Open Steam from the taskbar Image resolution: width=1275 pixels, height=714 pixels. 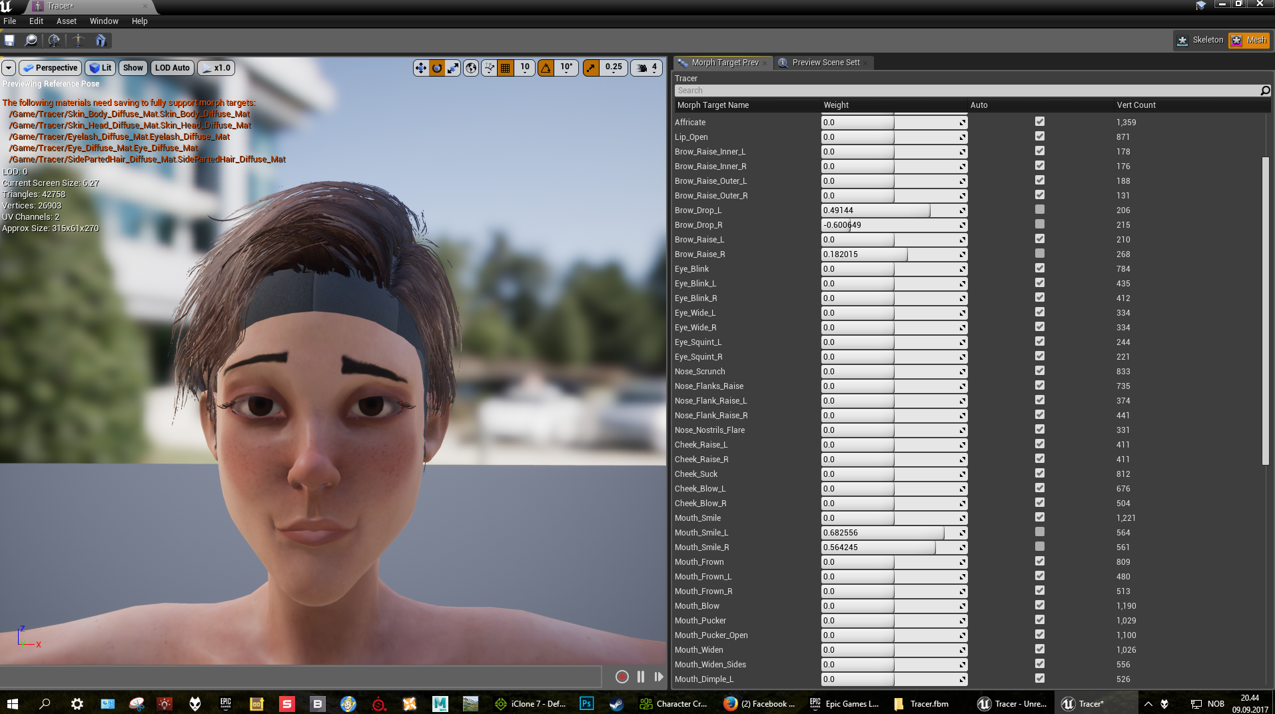point(616,703)
